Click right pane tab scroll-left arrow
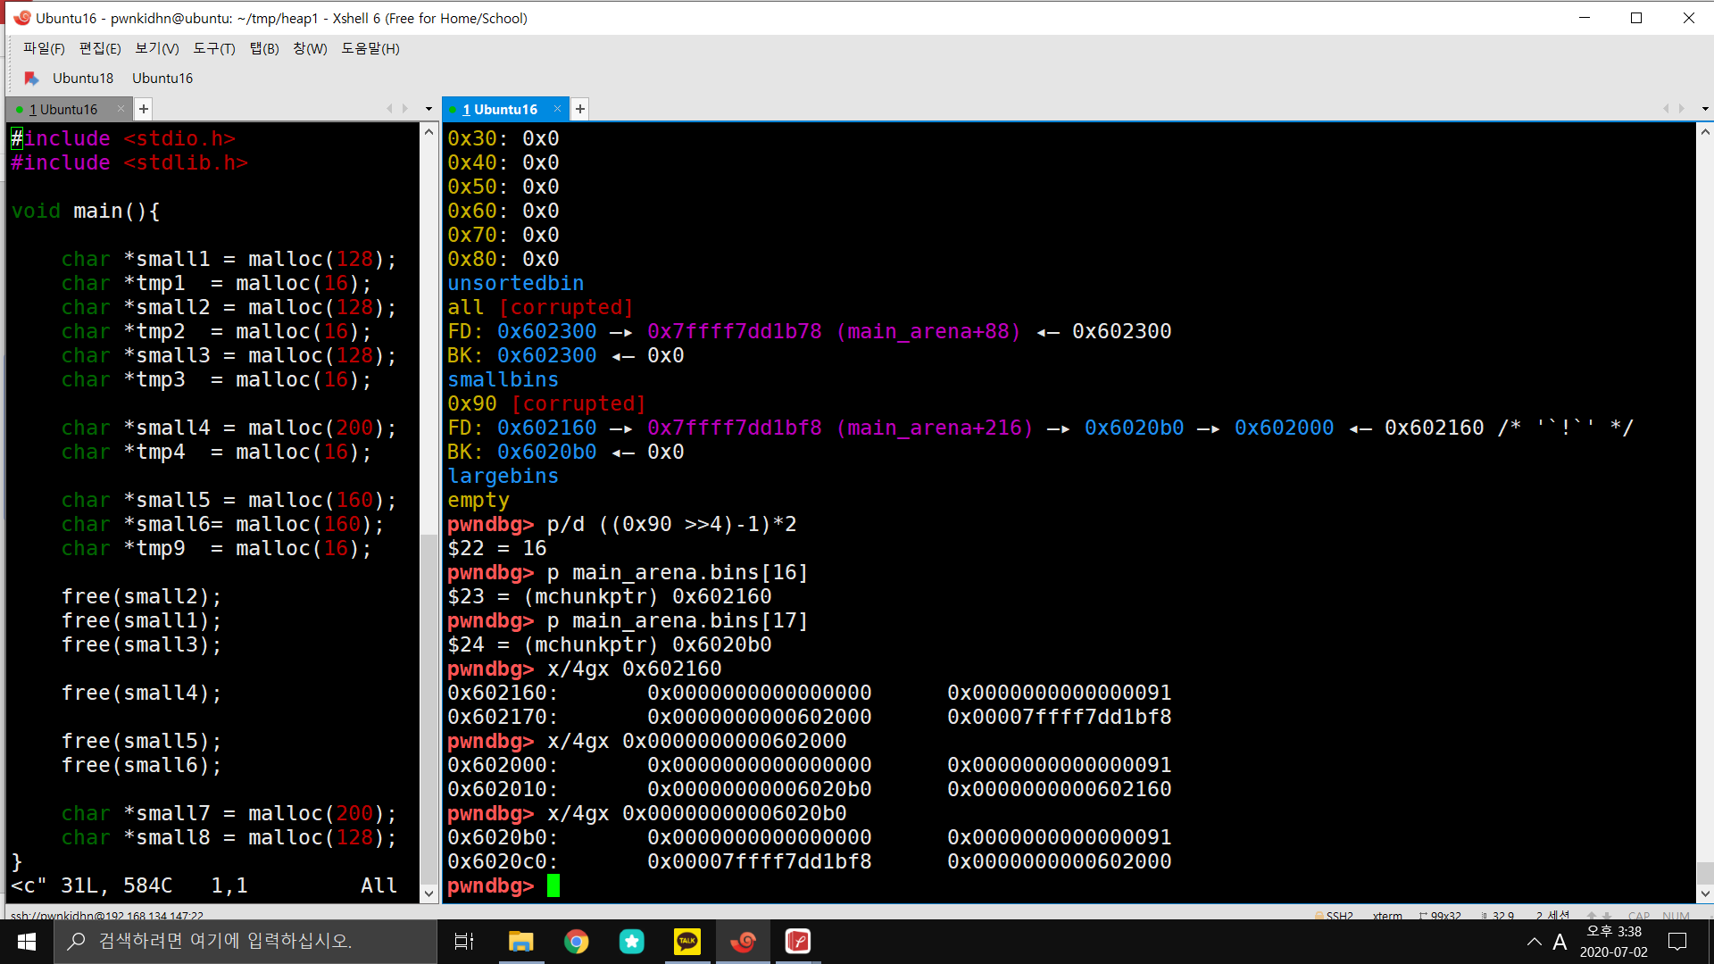Screen dimensions: 1714x964 pyautogui.click(x=1666, y=109)
